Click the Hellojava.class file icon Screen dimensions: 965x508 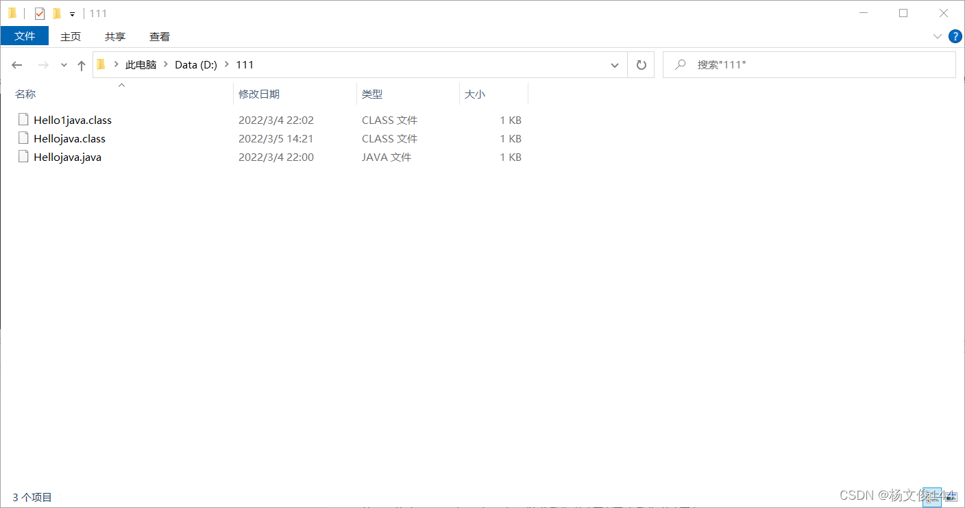tap(24, 138)
